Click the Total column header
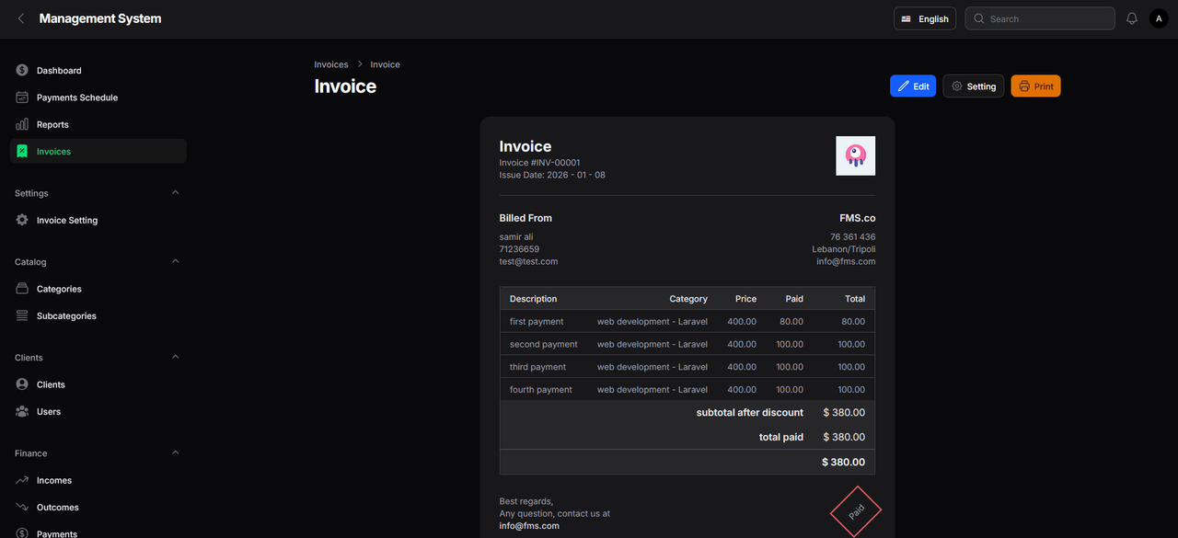Viewport: 1178px width, 538px height. click(855, 299)
